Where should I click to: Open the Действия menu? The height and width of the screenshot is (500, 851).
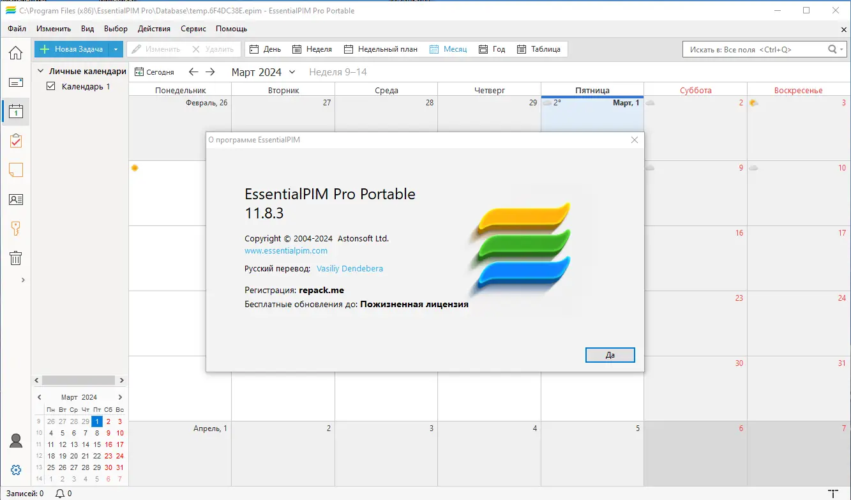pyautogui.click(x=154, y=29)
